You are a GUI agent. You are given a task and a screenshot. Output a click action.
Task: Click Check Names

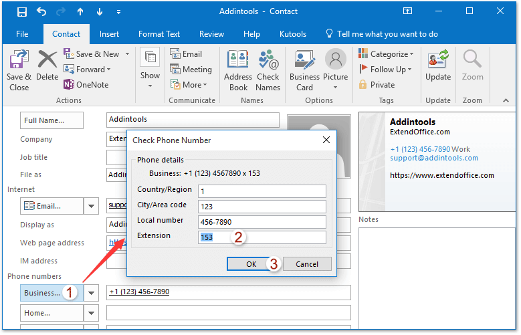pos(268,71)
